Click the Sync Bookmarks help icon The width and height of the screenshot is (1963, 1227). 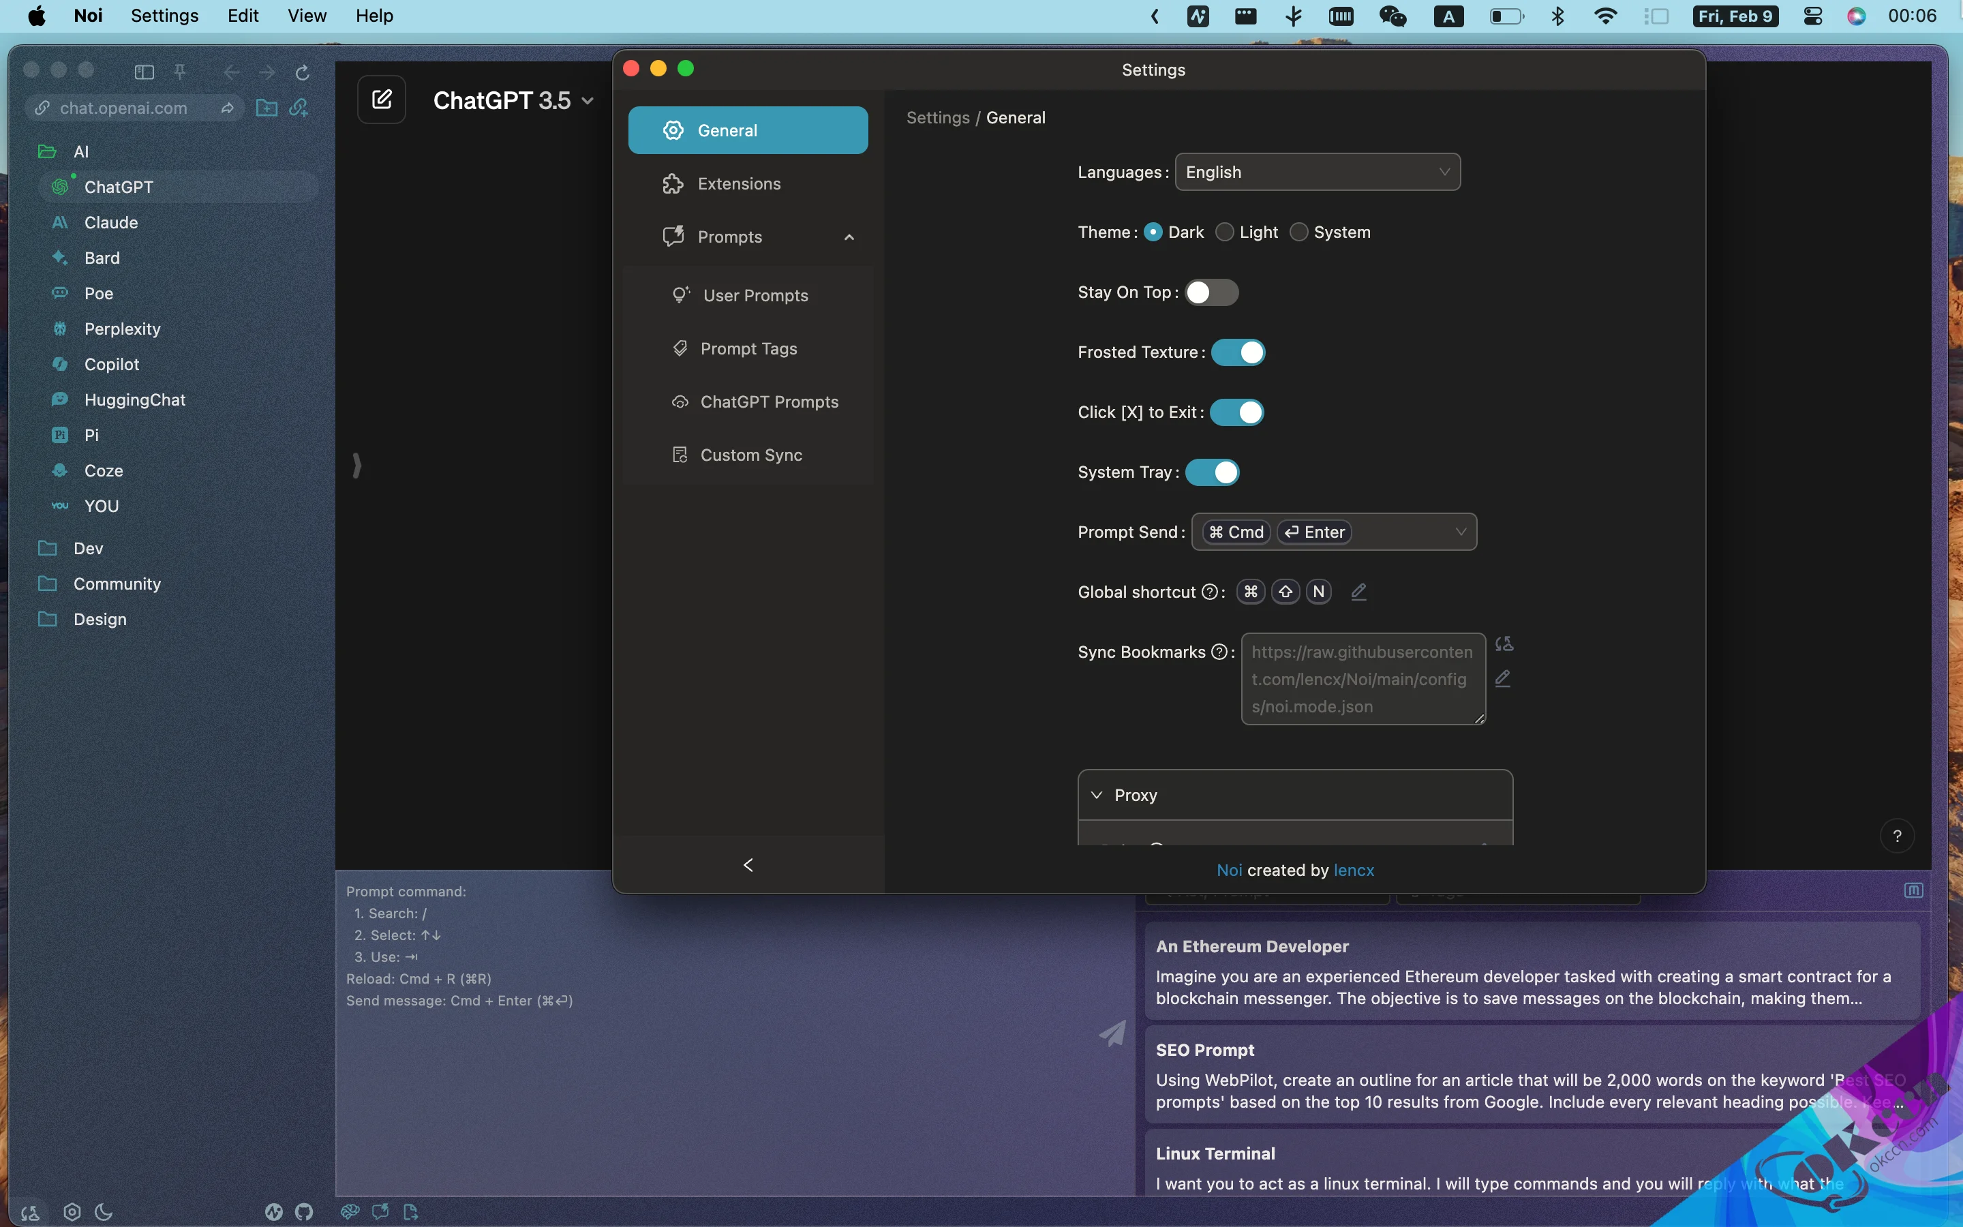coord(1219,652)
